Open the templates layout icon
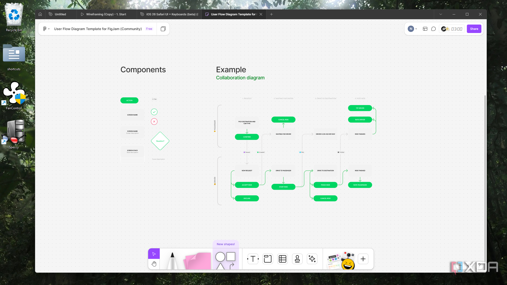The width and height of the screenshot is (507, 285). tap(425, 29)
